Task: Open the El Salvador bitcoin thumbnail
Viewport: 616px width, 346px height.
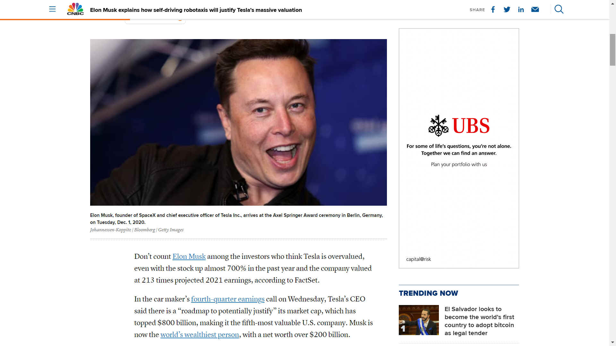Action: [419, 320]
